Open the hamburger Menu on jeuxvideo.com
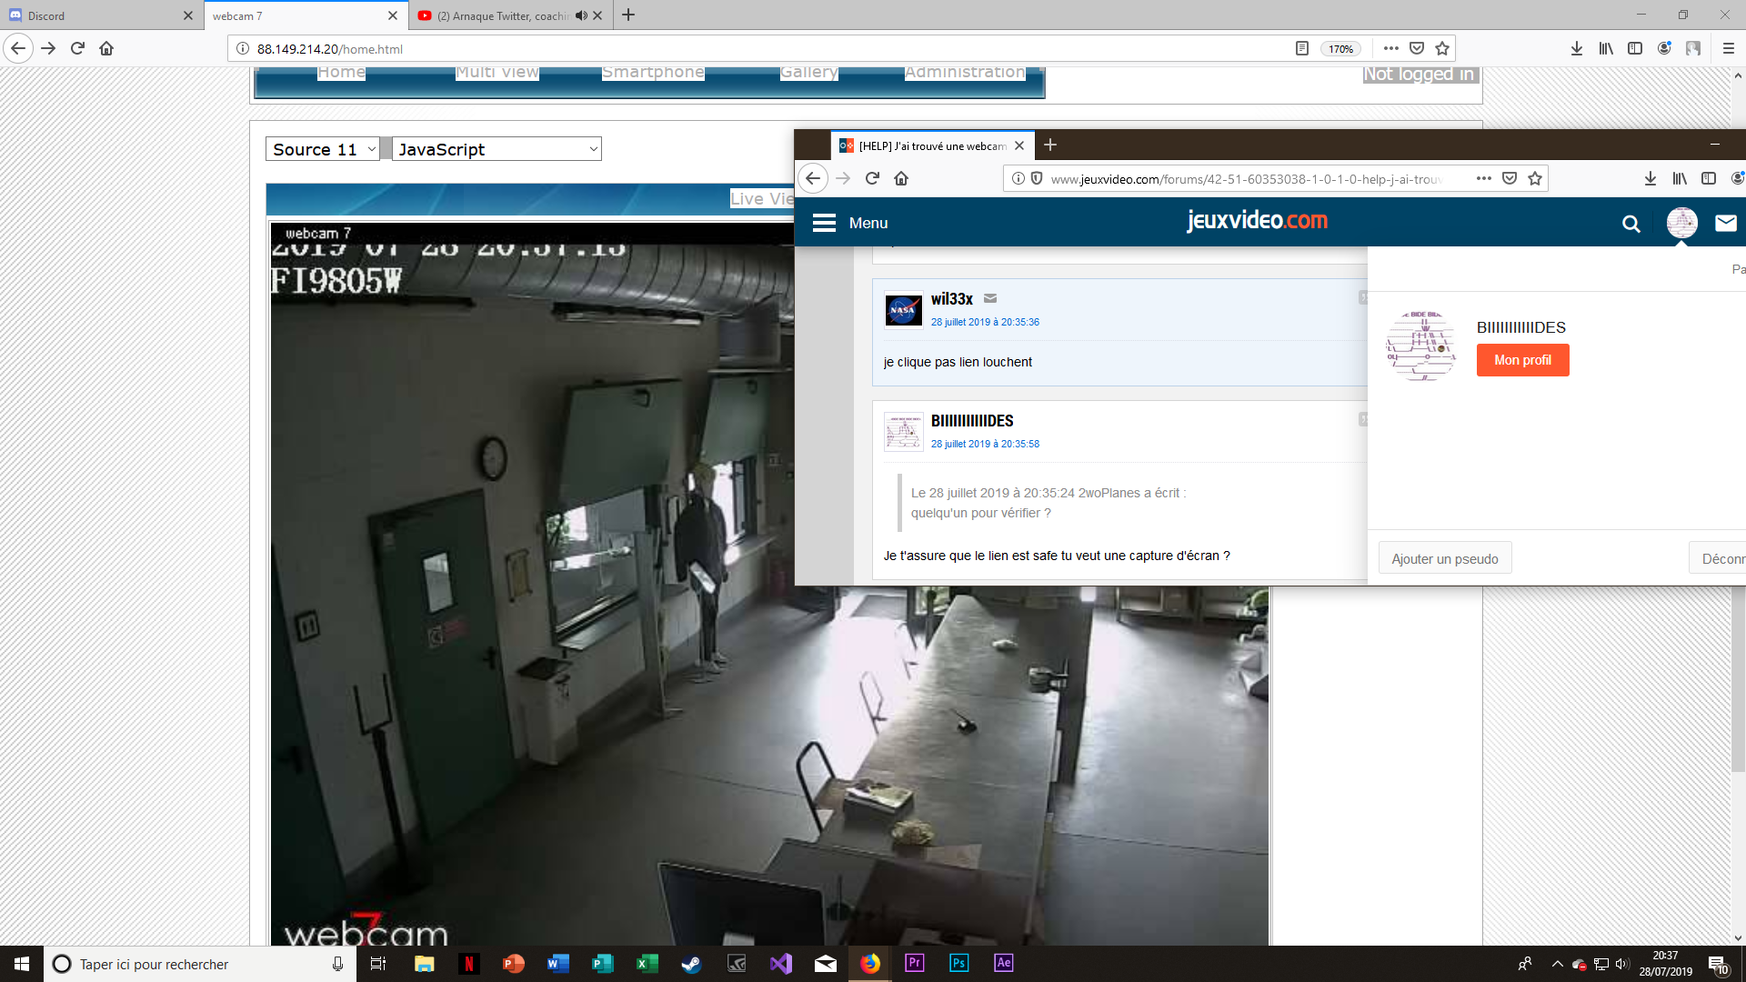The height and width of the screenshot is (982, 1746). (824, 223)
